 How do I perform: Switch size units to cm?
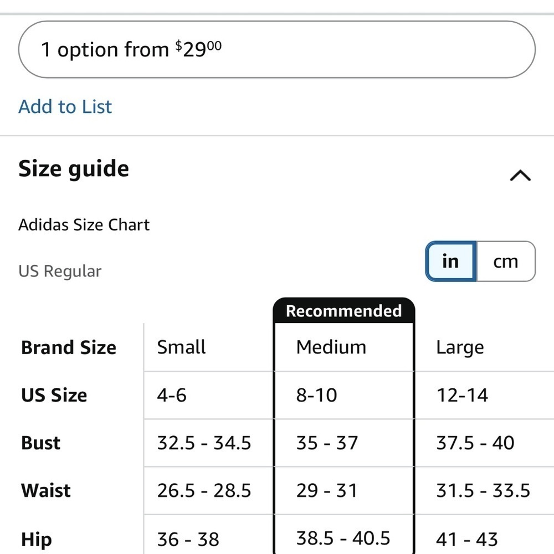pos(506,261)
